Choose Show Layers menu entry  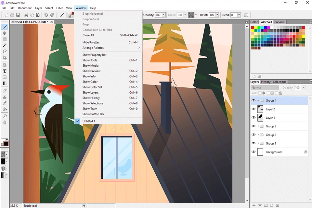tap(108, 93)
